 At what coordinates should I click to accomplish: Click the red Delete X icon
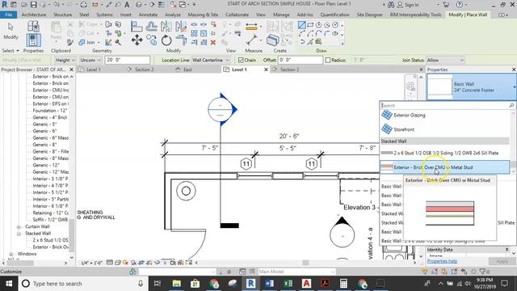pos(213,42)
